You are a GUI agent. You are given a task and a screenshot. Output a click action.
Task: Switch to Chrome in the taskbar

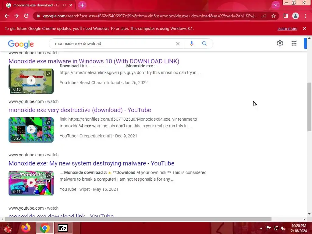[x=45, y=228]
